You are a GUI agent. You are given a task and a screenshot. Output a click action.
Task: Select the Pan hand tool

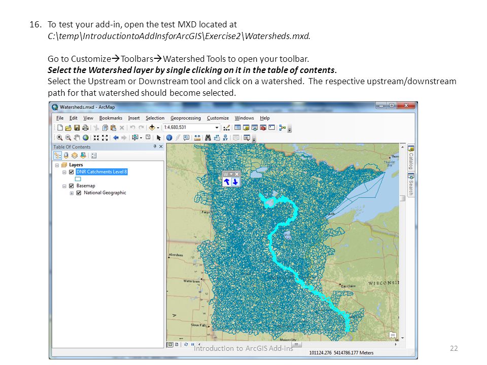[77, 138]
